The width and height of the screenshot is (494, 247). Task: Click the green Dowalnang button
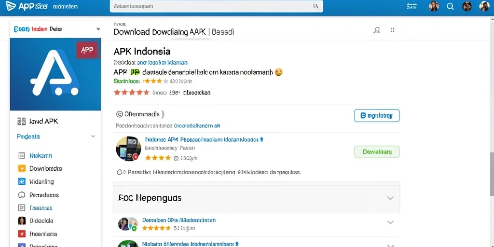(x=377, y=152)
